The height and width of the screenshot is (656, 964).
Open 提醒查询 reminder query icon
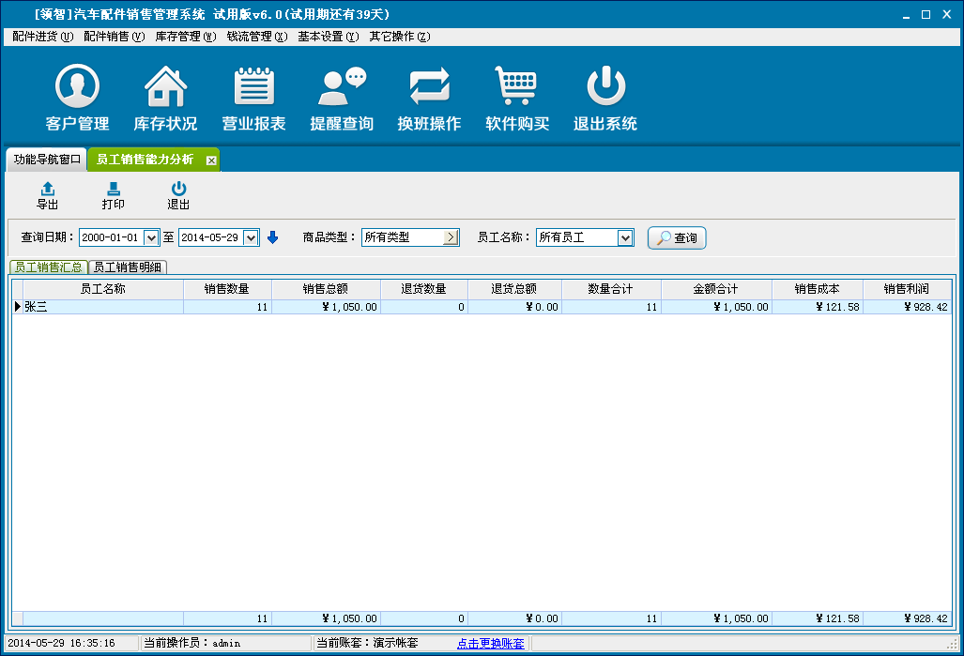[x=342, y=87]
